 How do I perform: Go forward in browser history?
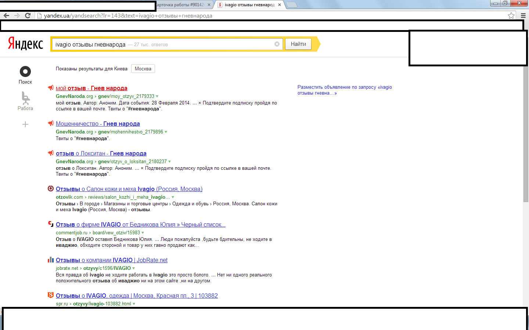pos(17,15)
